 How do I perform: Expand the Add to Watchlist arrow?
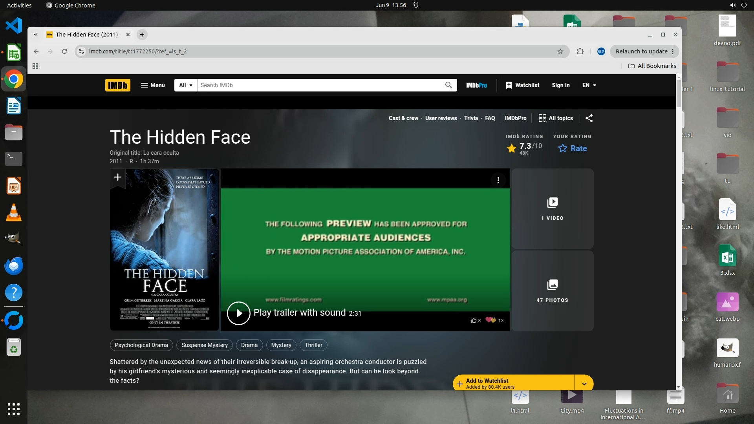584,384
